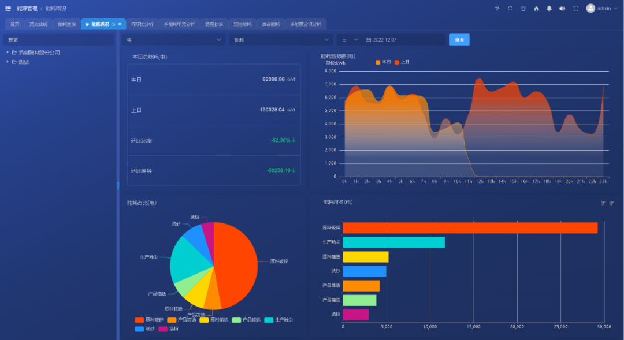This screenshot has width=624, height=340.
Task: Open the 日 period dropdown
Action: tap(348, 40)
